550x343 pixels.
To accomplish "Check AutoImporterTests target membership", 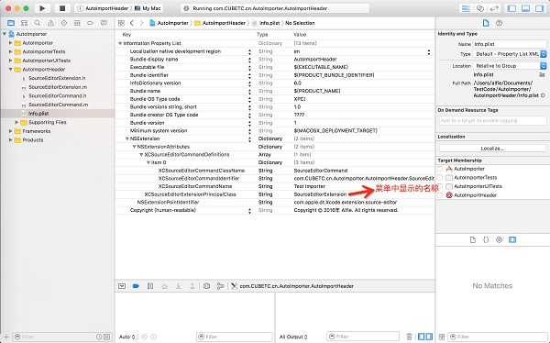I will (440, 178).
